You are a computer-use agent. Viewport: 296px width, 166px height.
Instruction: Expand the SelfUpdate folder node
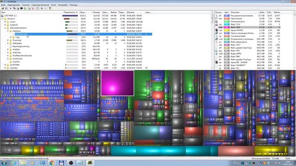8,43
